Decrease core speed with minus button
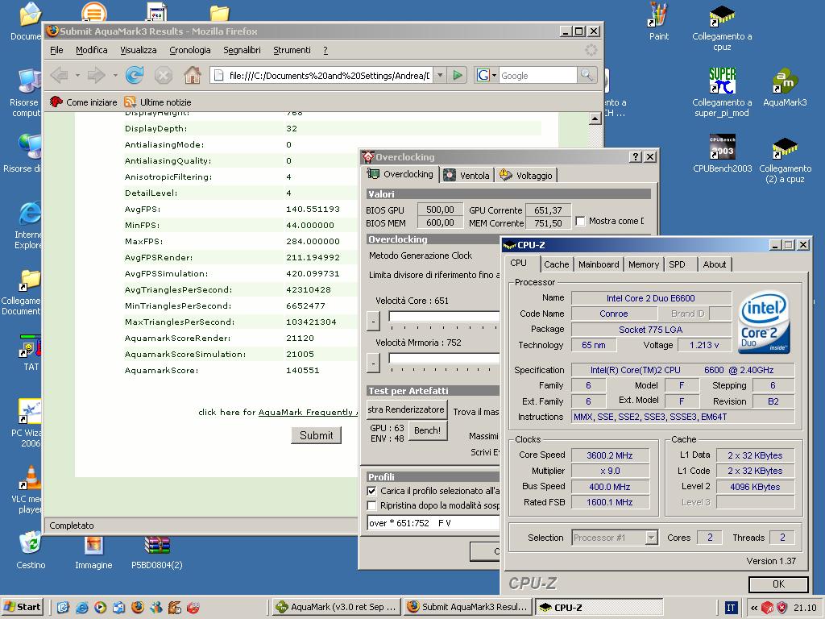Screen dimensions: 825x619 373,321
